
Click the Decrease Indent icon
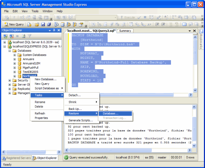coord(157,24)
